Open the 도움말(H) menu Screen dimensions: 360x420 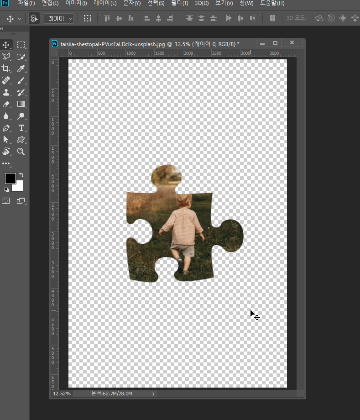(x=272, y=3)
